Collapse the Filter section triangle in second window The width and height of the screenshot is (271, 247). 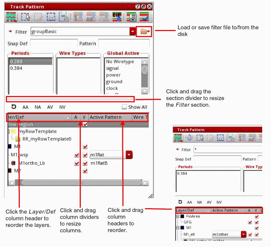click(177, 149)
